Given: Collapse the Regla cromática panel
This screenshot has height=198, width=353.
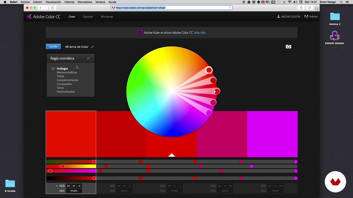Looking at the screenshot, I should pyautogui.click(x=88, y=58).
